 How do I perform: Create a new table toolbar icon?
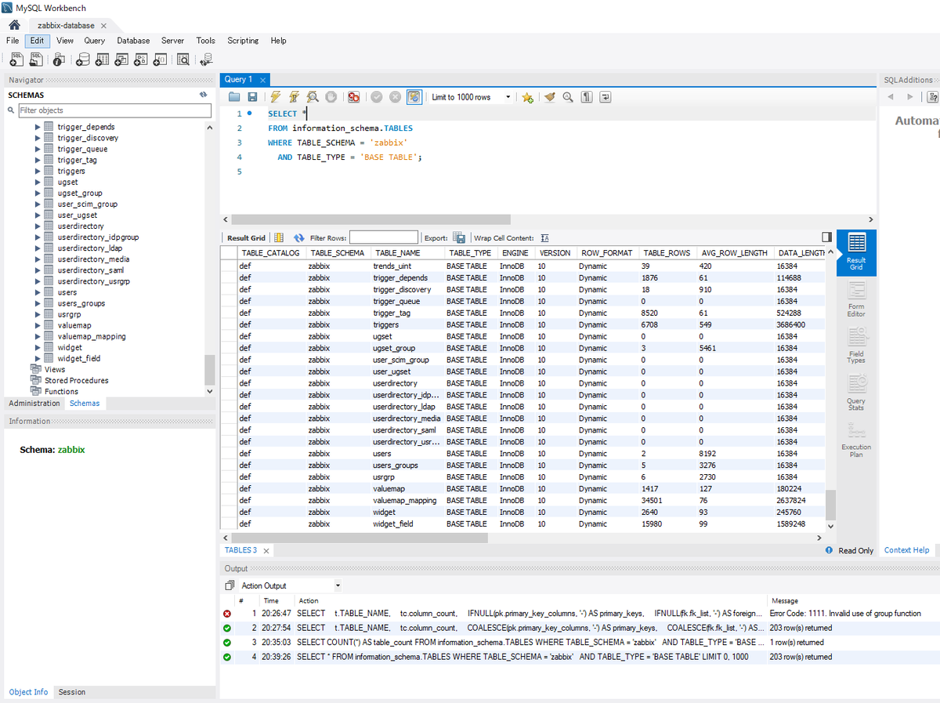[103, 59]
